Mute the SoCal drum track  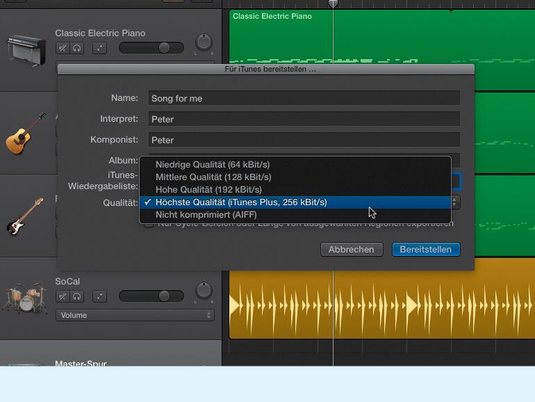click(x=63, y=296)
